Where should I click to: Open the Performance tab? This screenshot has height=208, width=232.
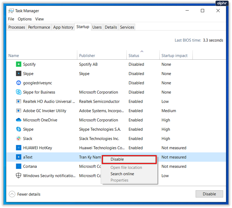[39, 27]
